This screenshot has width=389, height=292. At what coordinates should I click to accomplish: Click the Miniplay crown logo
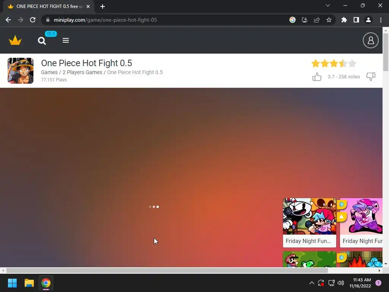click(x=15, y=40)
